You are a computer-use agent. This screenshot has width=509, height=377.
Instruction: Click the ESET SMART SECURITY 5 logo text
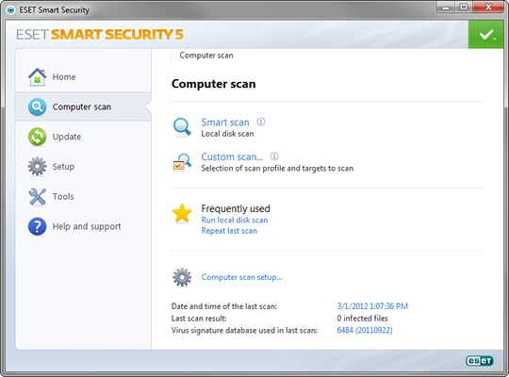[x=100, y=35]
